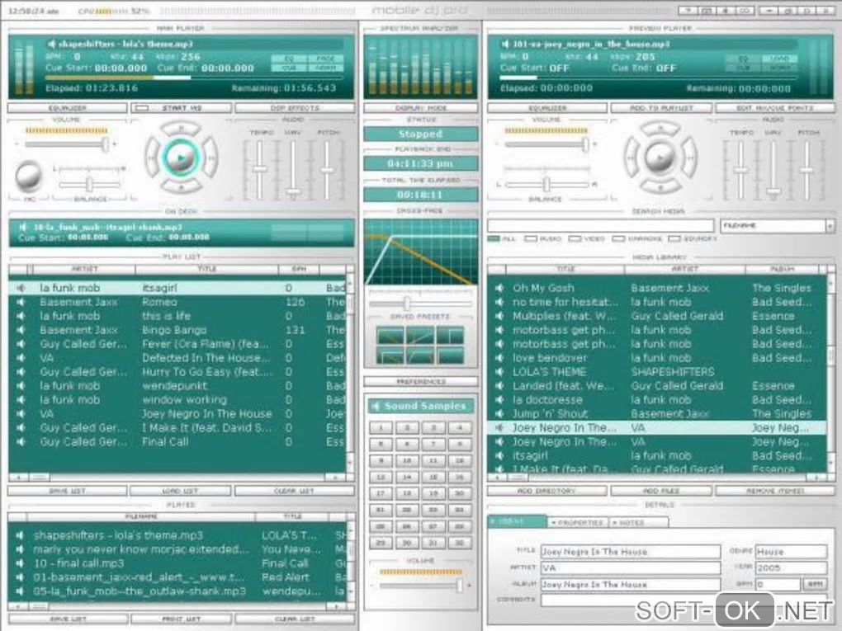Image resolution: width=842 pixels, height=631 pixels.
Task: Adjust main player TEMPO slider
Action: pos(260,170)
